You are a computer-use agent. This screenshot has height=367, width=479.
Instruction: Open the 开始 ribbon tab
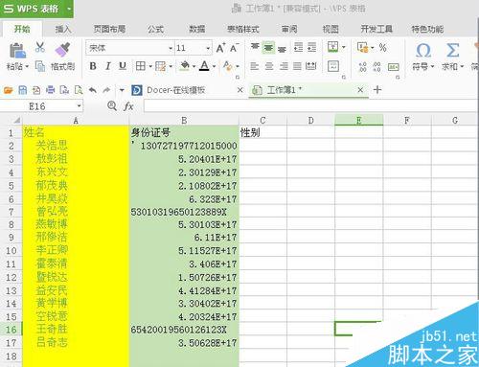coord(22,29)
